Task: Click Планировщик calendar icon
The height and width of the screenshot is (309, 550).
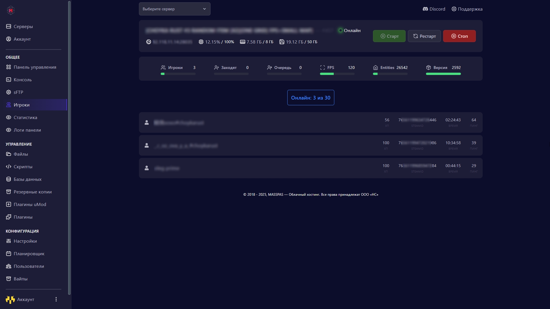Action: click(9, 253)
